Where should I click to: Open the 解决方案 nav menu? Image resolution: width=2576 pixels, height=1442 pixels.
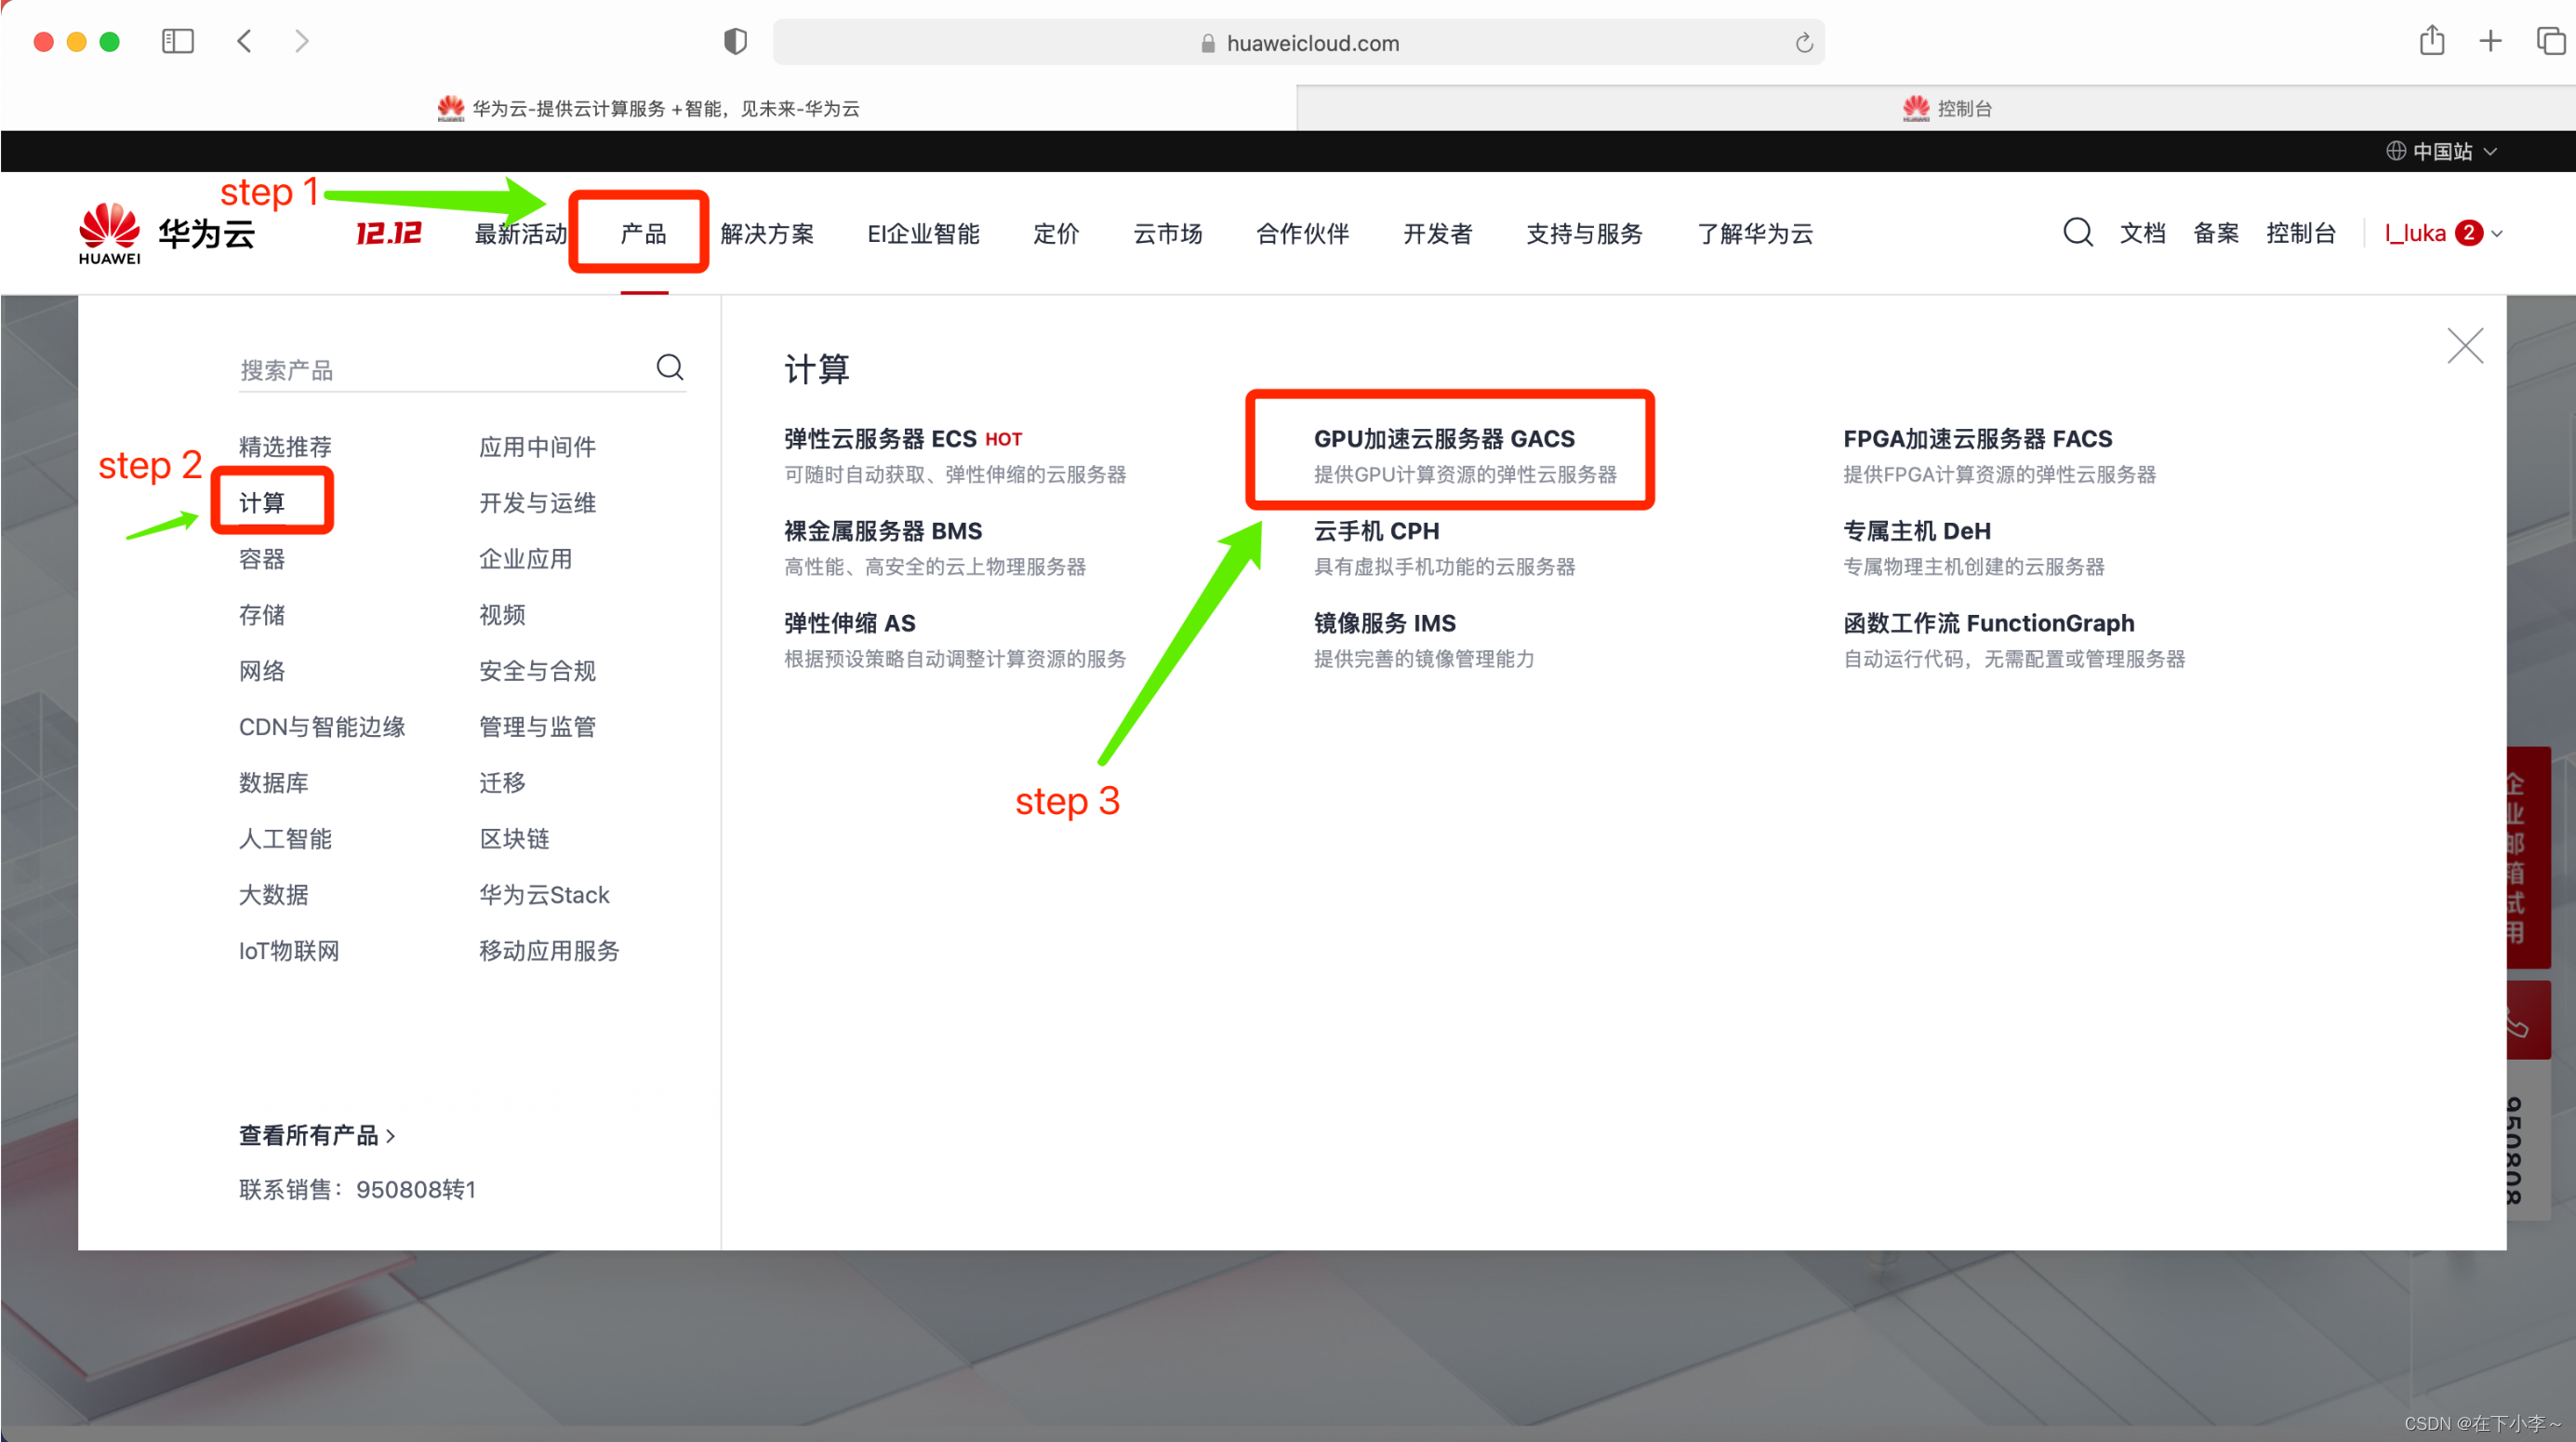[x=767, y=234]
